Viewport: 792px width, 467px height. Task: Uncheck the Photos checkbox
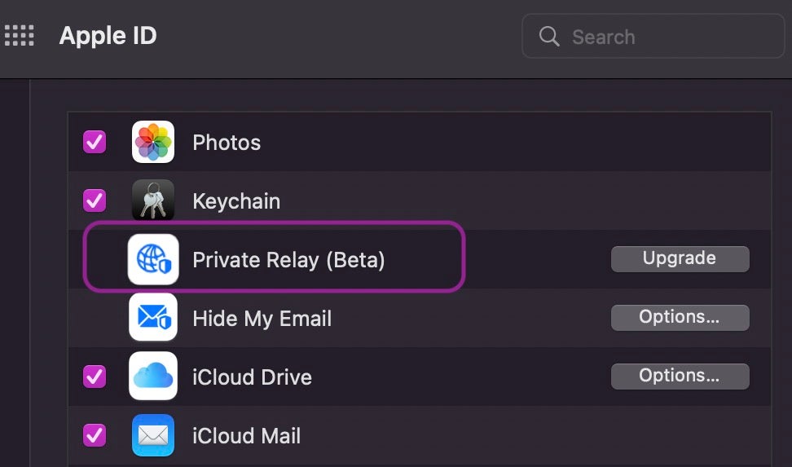[95, 143]
